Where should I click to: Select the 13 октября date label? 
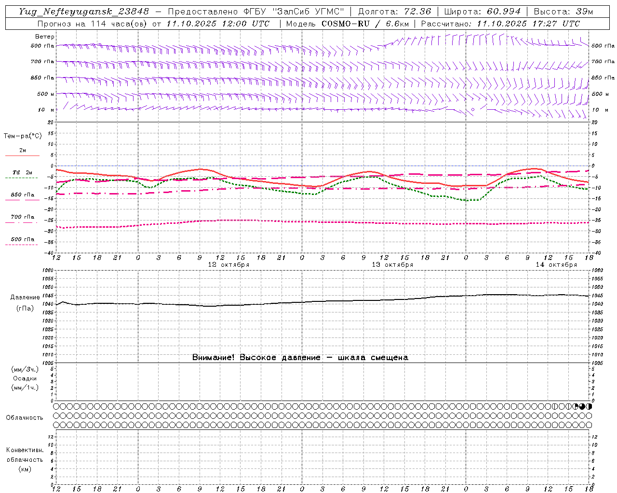(392, 265)
